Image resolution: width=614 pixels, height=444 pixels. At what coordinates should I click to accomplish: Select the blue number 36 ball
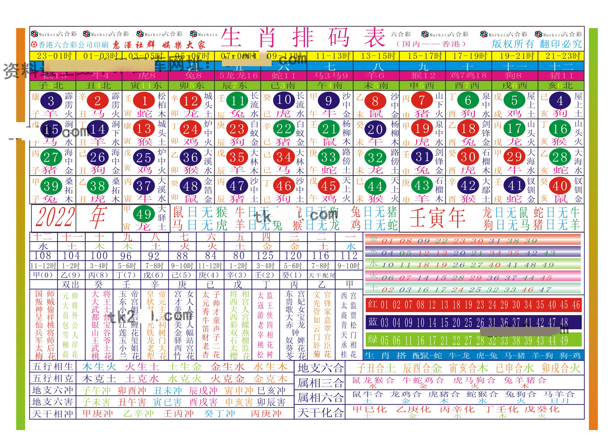point(190,157)
